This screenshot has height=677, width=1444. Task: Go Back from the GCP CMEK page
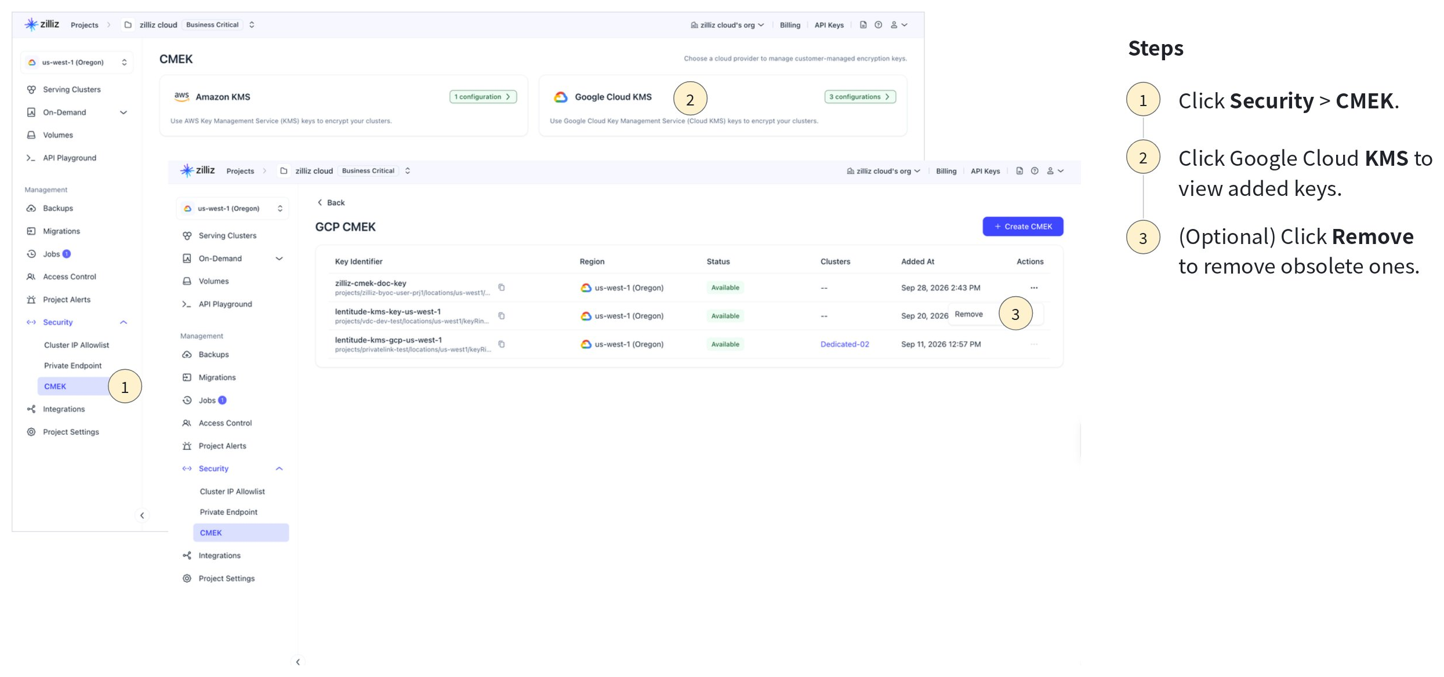[x=331, y=202]
